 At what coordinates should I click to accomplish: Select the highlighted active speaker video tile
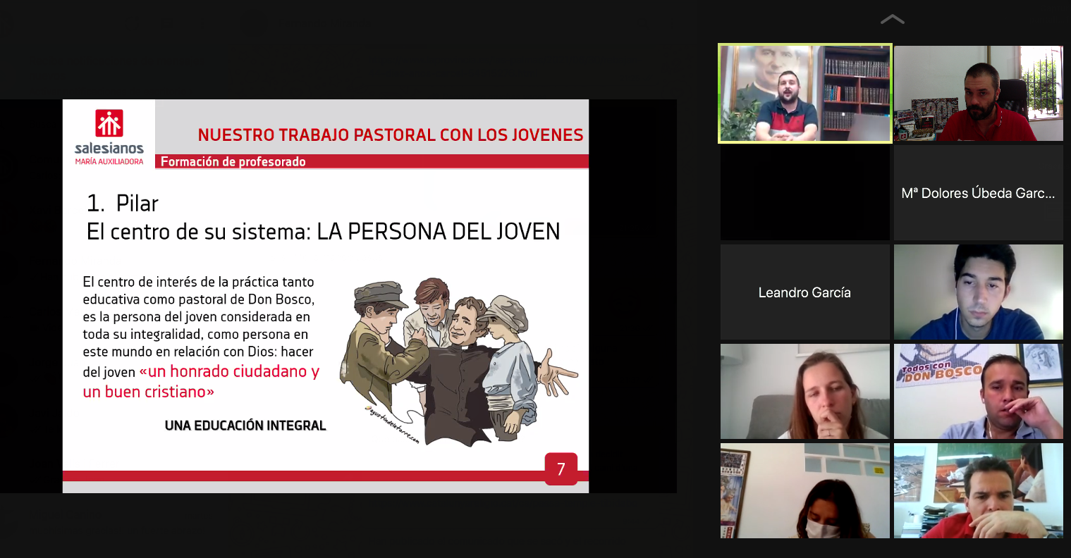pyautogui.click(x=804, y=94)
